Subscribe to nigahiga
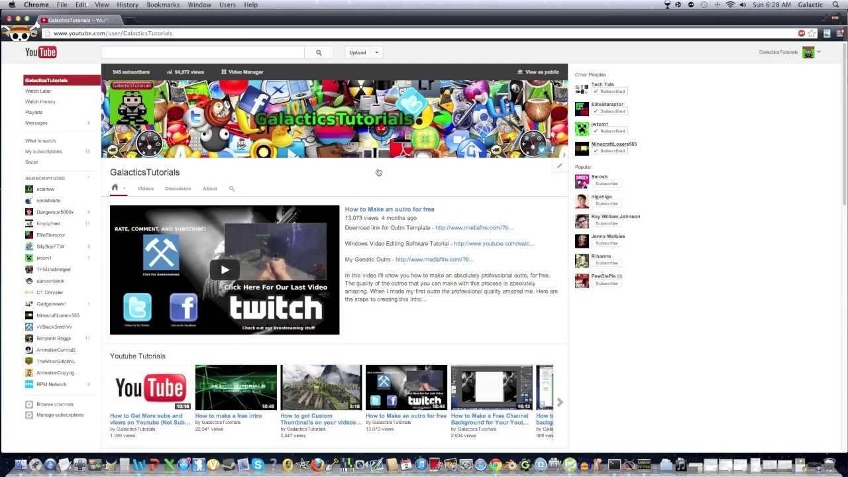The width and height of the screenshot is (848, 477). (x=606, y=203)
